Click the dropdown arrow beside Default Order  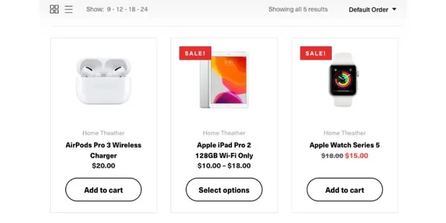394,9
